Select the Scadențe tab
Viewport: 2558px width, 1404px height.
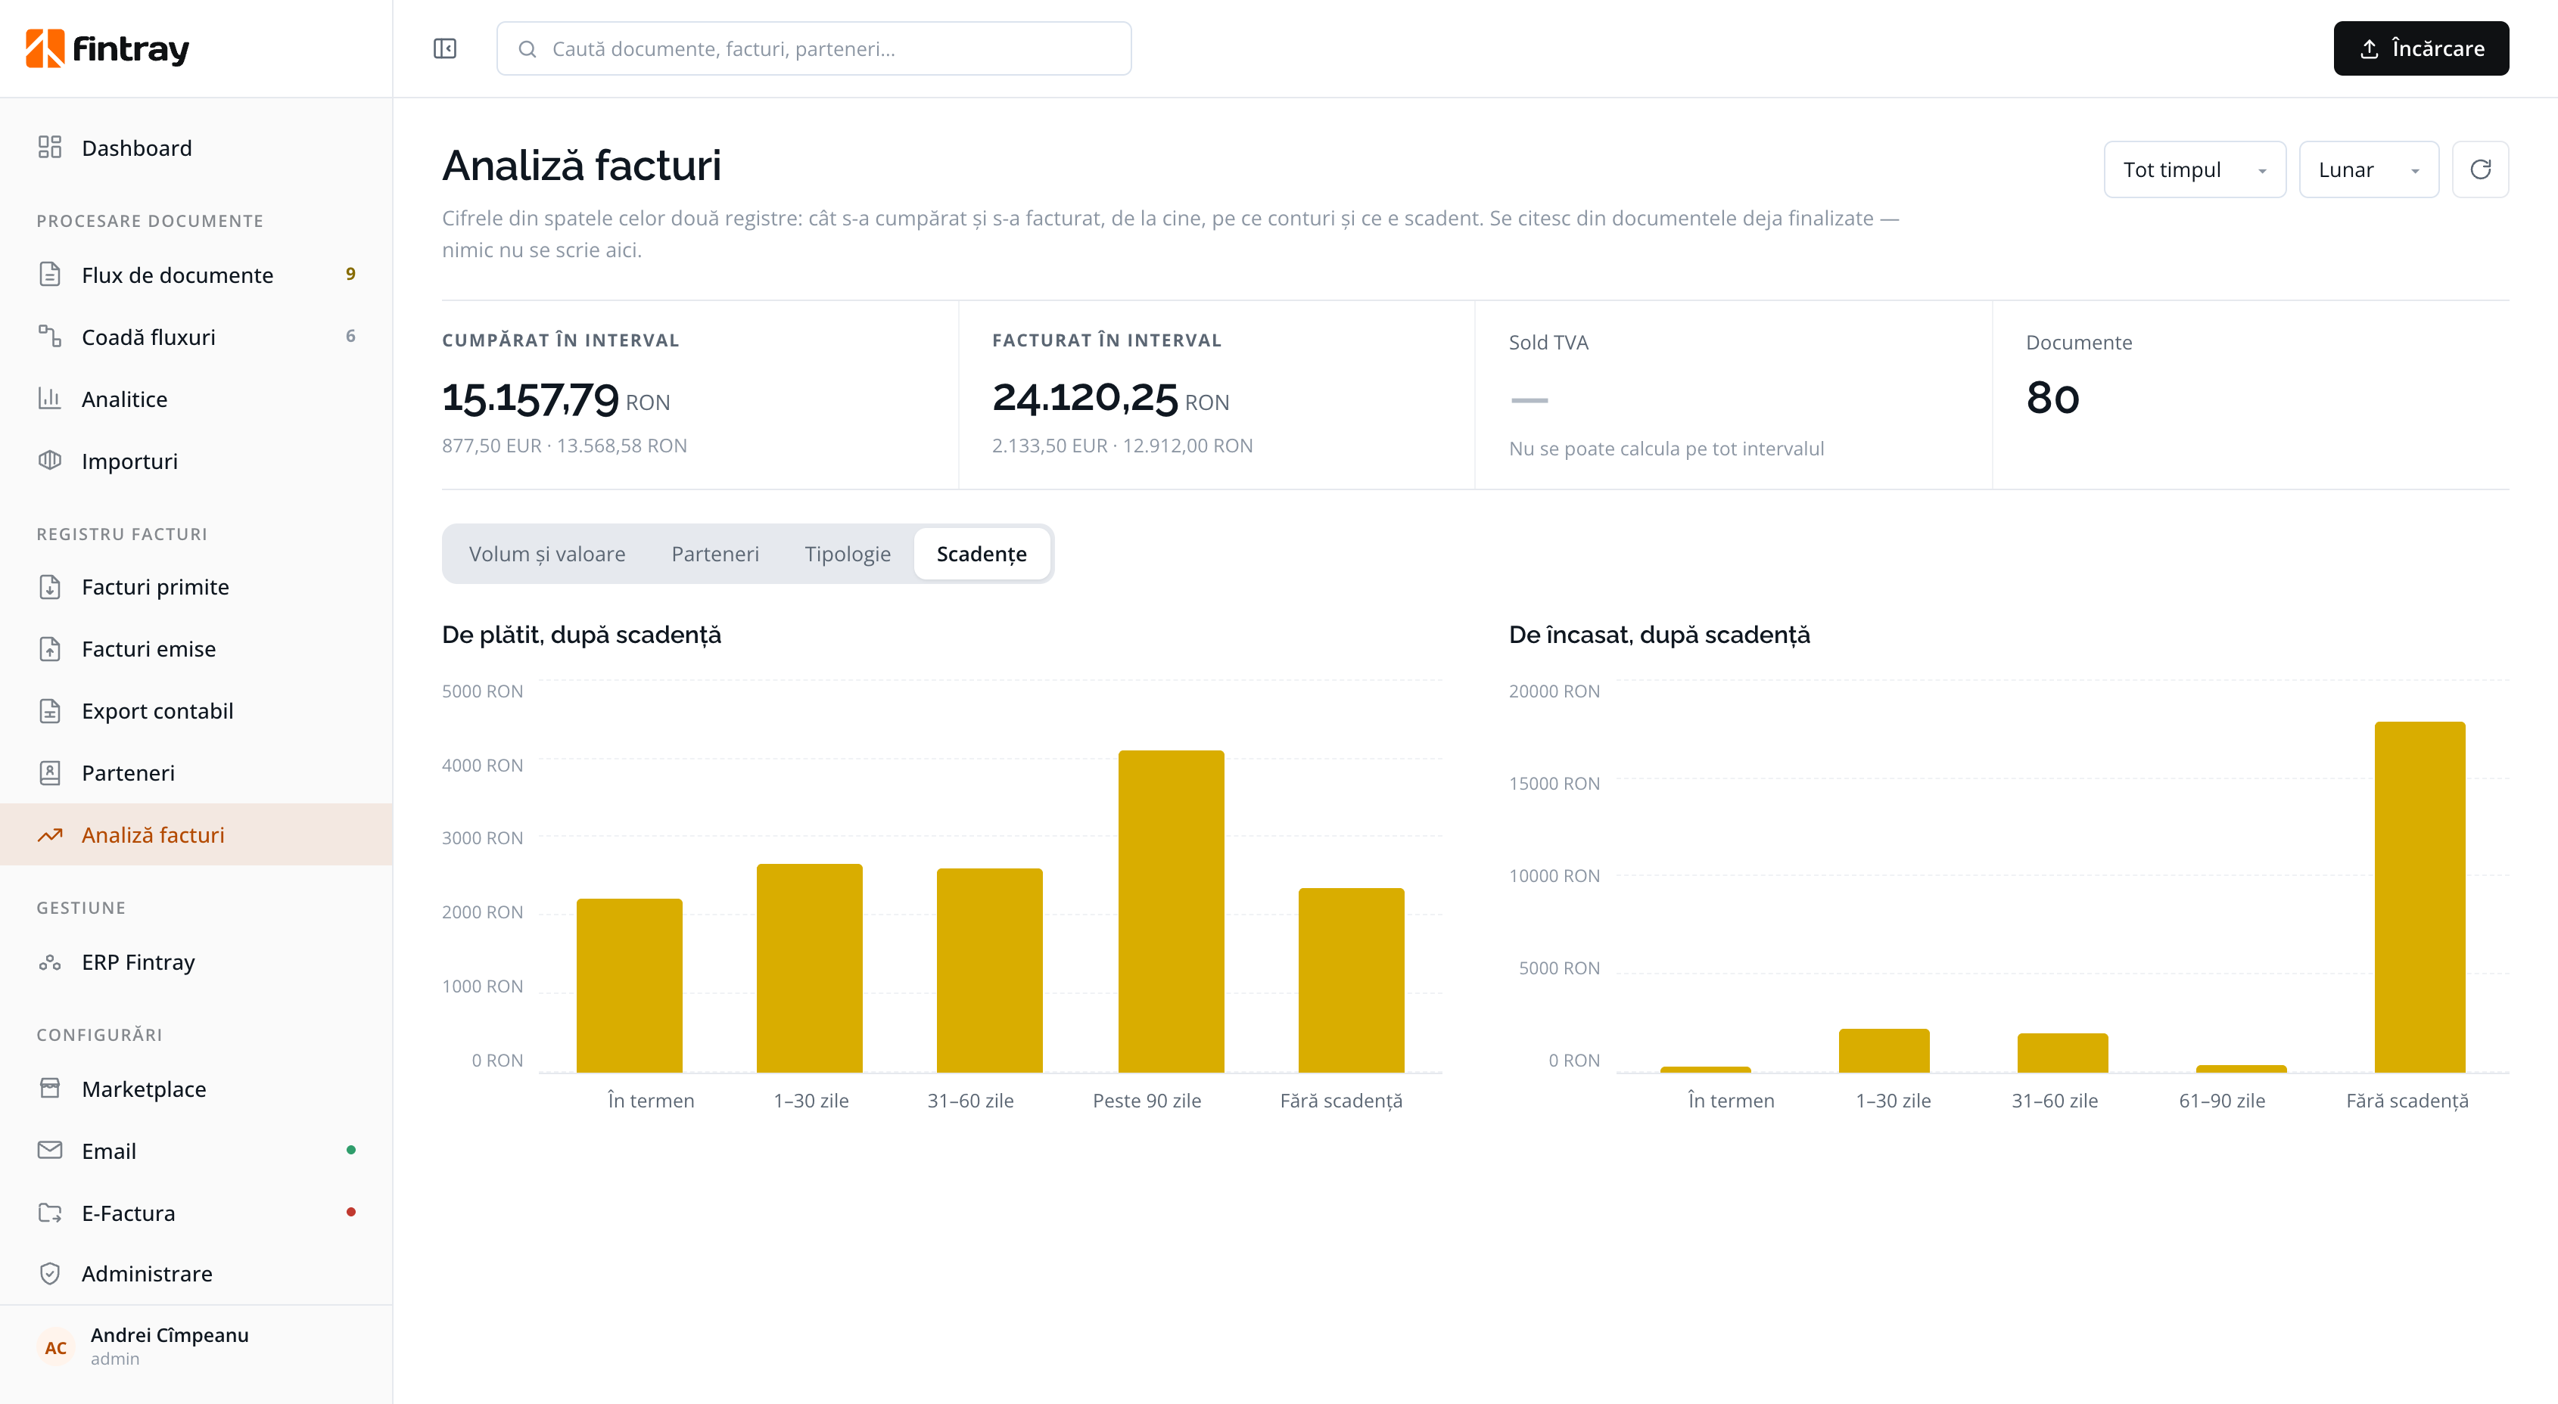click(x=981, y=554)
